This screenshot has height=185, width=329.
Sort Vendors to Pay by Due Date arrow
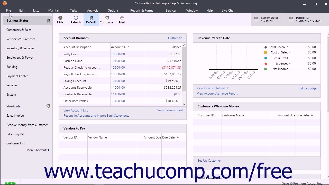[177, 137]
